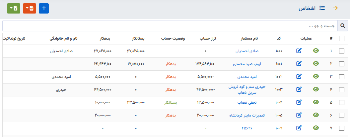Open the Excel export dropdown
The image size is (350, 137).
tap(13, 8)
